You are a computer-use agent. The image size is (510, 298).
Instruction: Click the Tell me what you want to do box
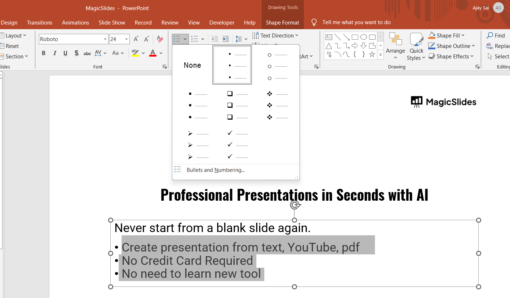coord(356,22)
